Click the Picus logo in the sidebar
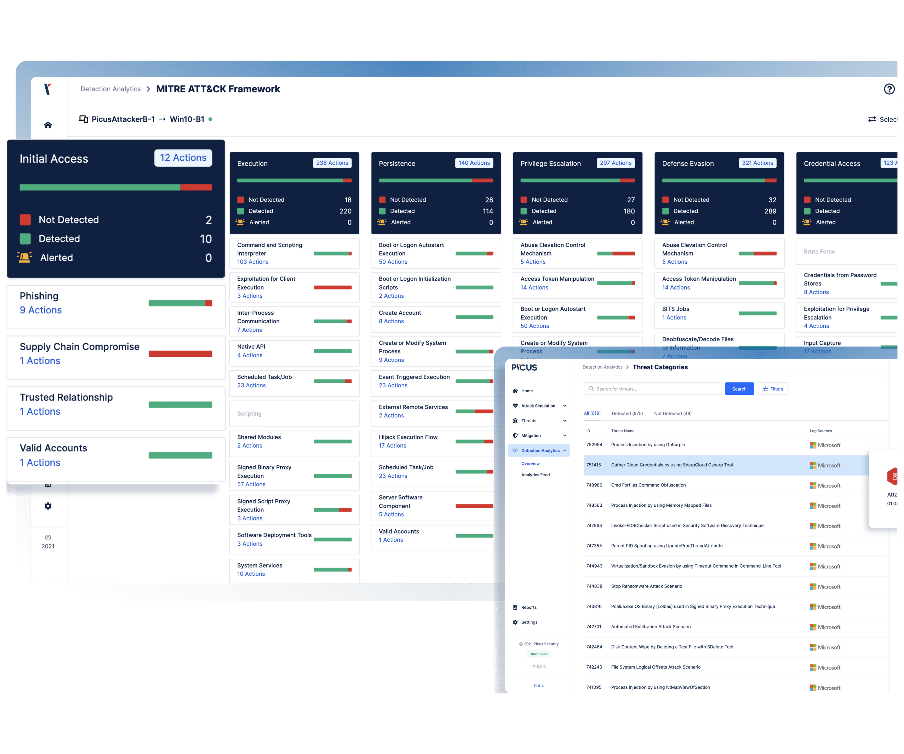The width and height of the screenshot is (904, 754). (524, 368)
